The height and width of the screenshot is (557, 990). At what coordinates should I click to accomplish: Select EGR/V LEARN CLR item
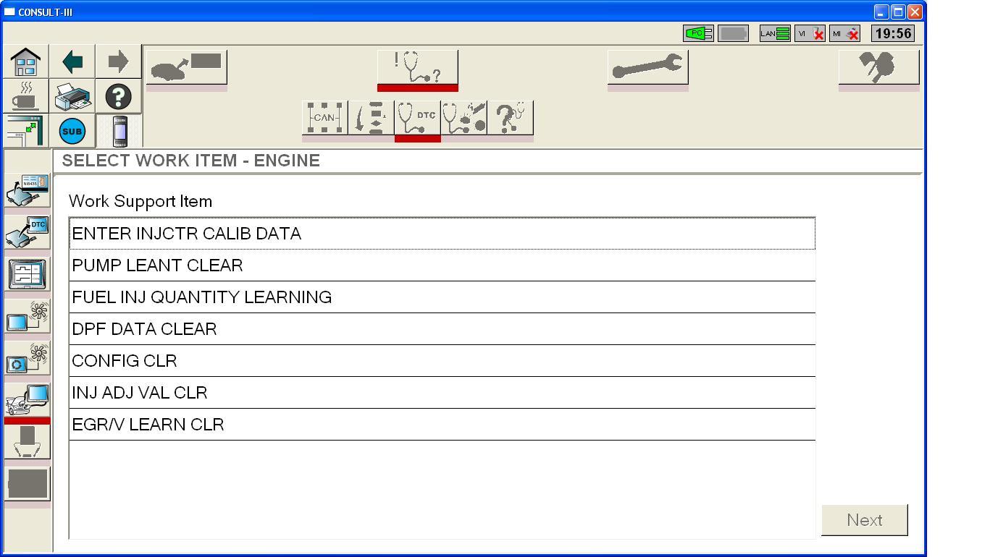442,425
